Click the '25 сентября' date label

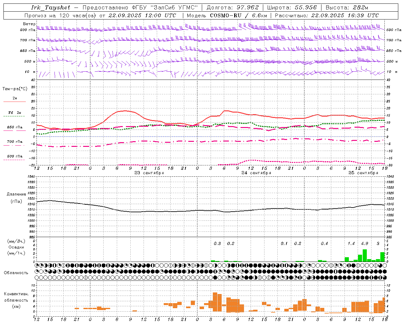363,173
